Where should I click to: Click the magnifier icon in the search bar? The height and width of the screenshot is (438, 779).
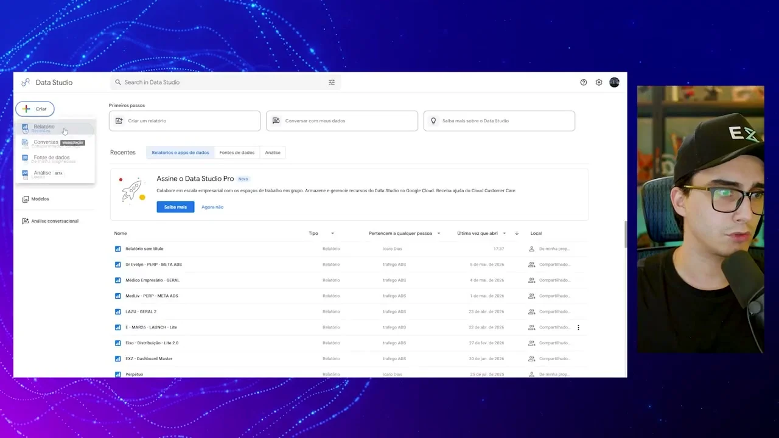[x=118, y=82]
